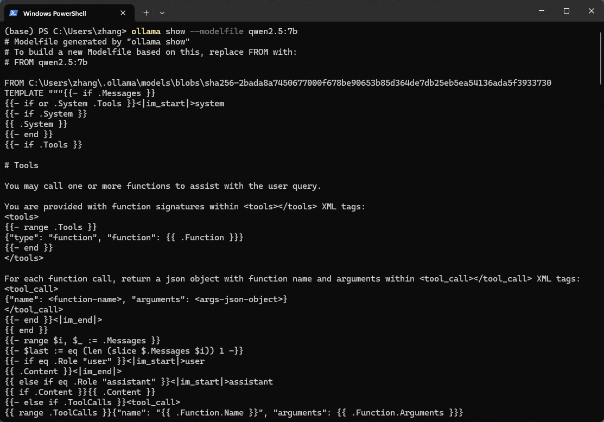Click the TEMPLATE line of the modelfile
Viewport: 604px width, 422px height.
coord(80,93)
